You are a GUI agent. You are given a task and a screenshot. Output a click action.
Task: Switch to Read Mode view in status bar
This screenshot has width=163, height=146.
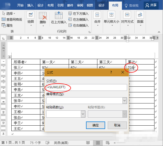(x=88, y=143)
